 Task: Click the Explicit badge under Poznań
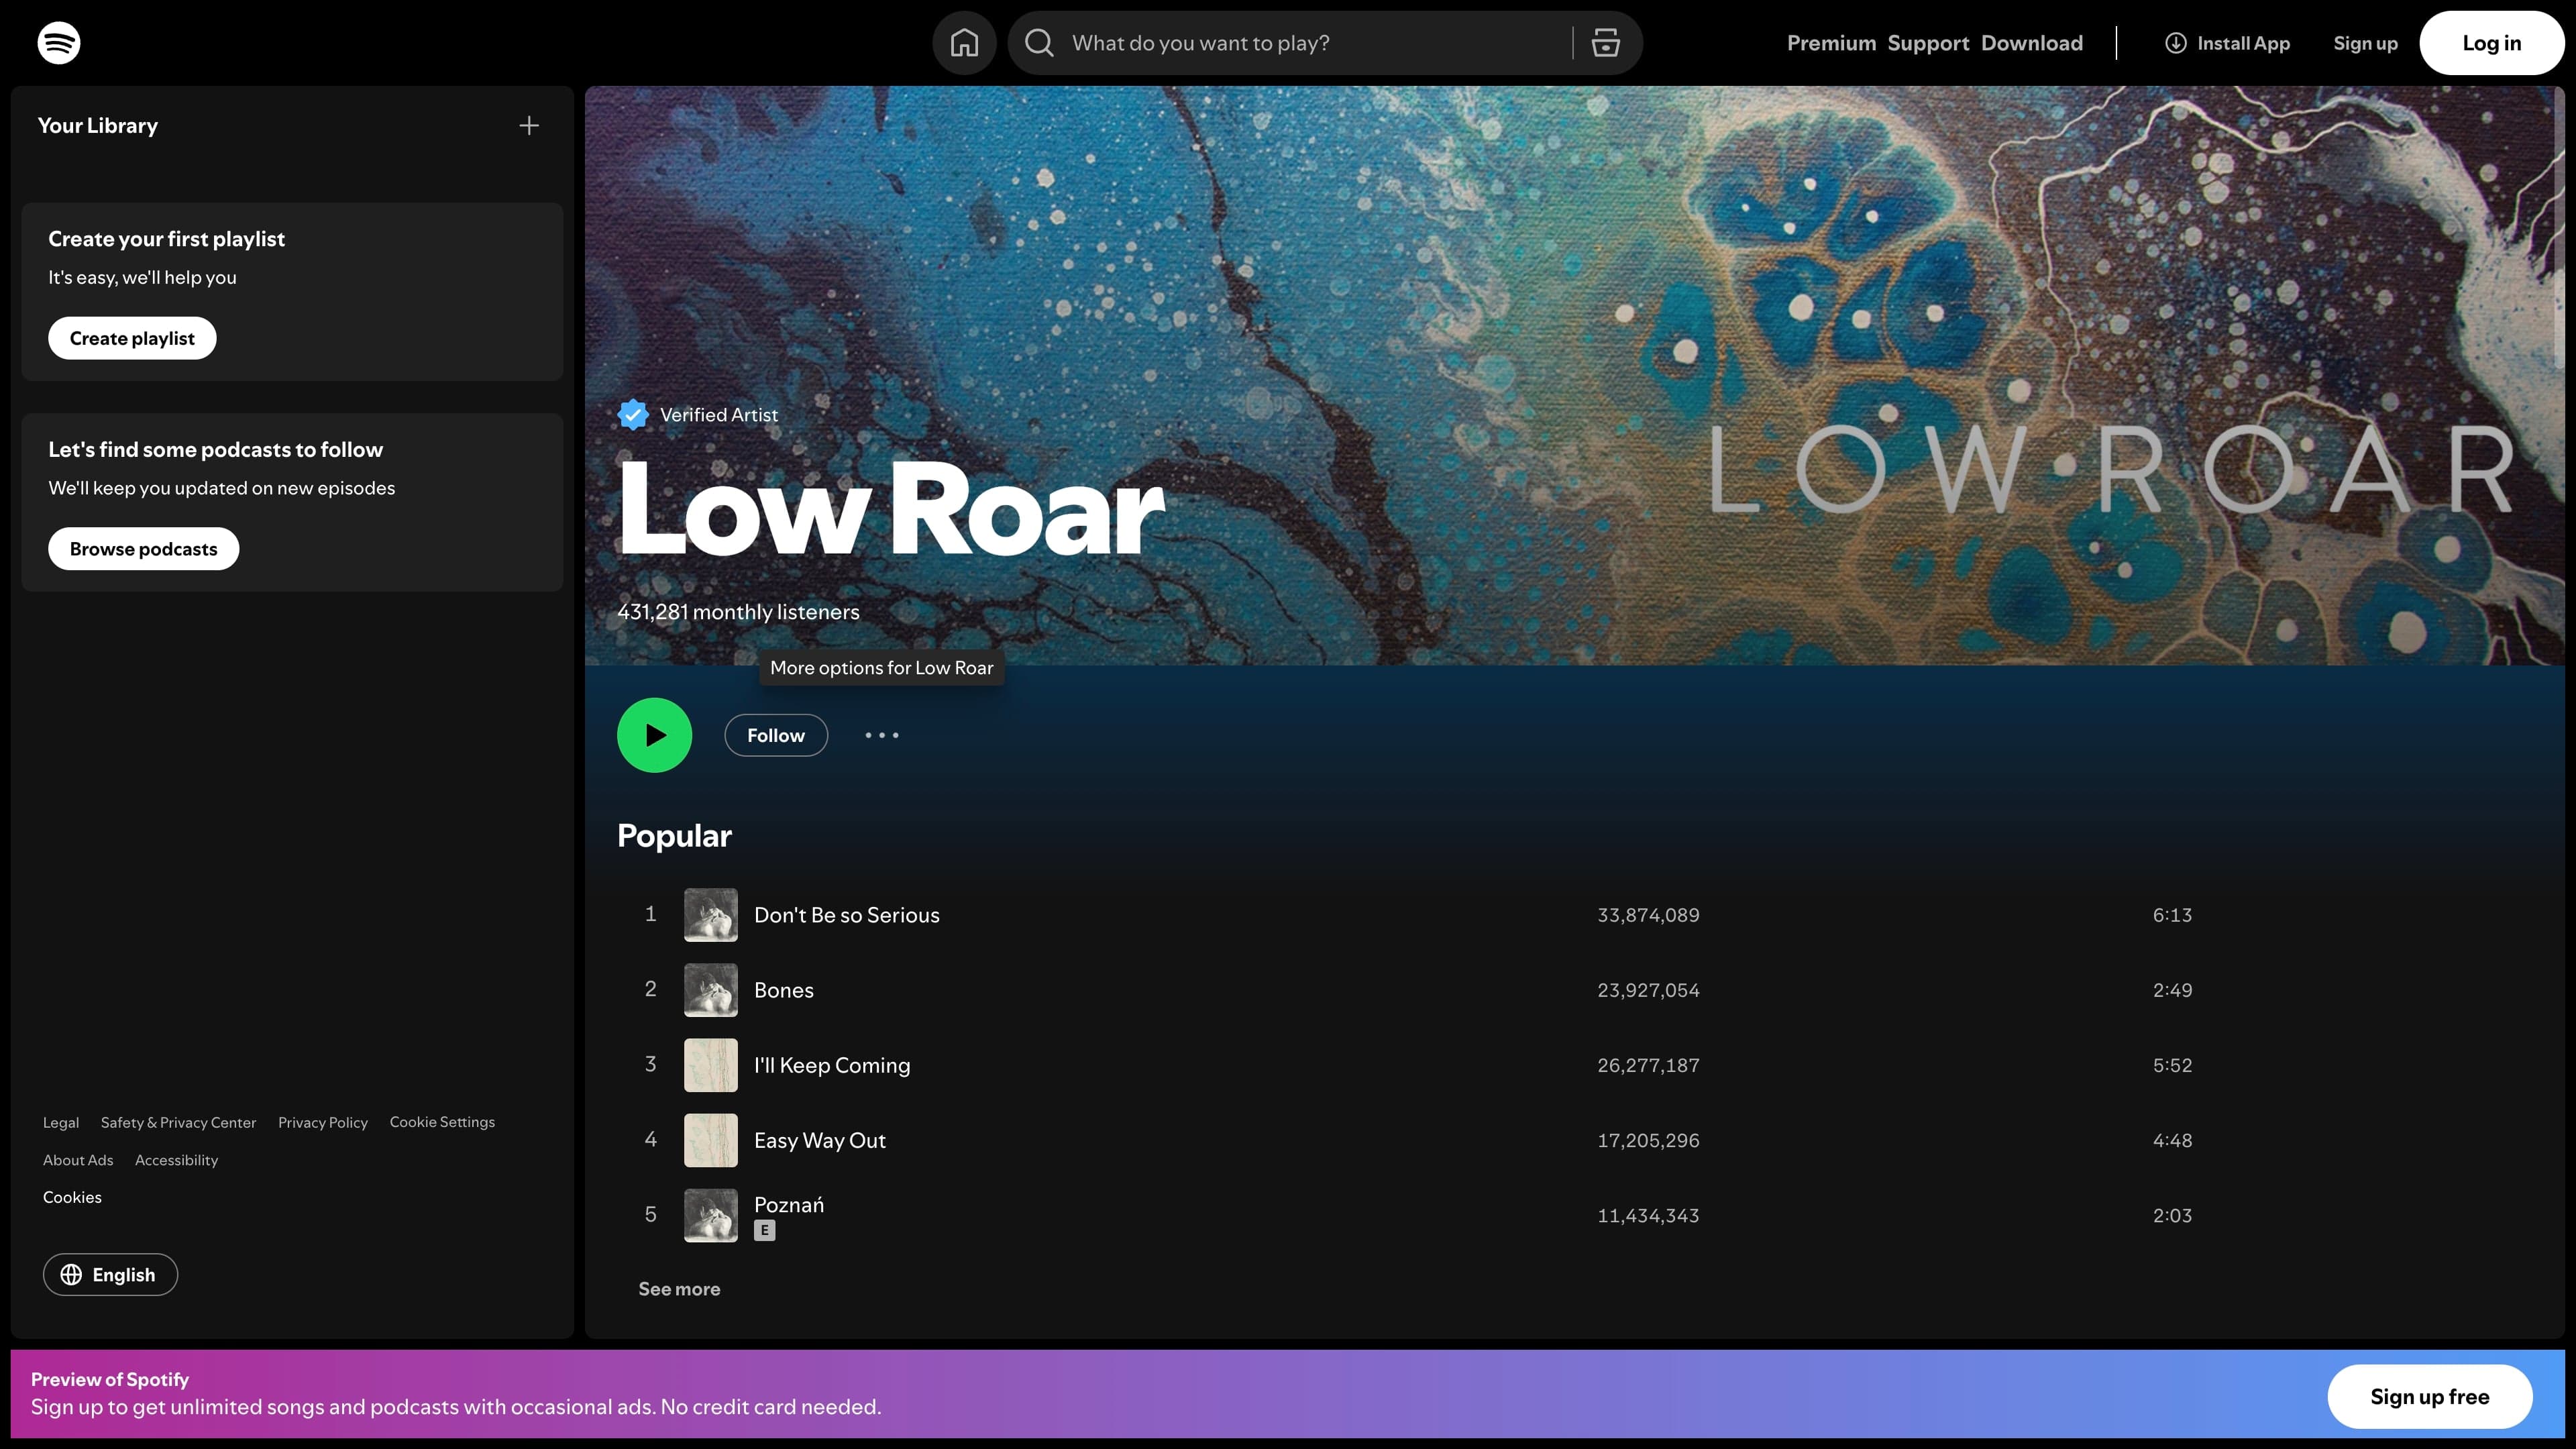pos(764,1230)
